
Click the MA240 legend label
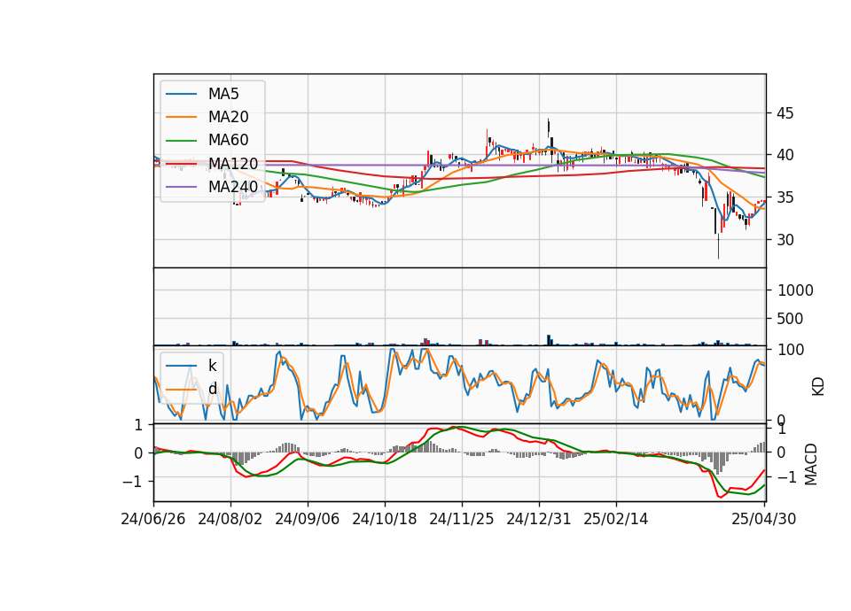pyautogui.click(x=233, y=187)
